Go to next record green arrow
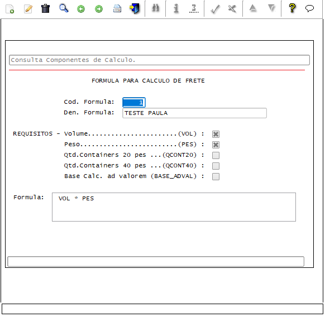 [99, 9]
